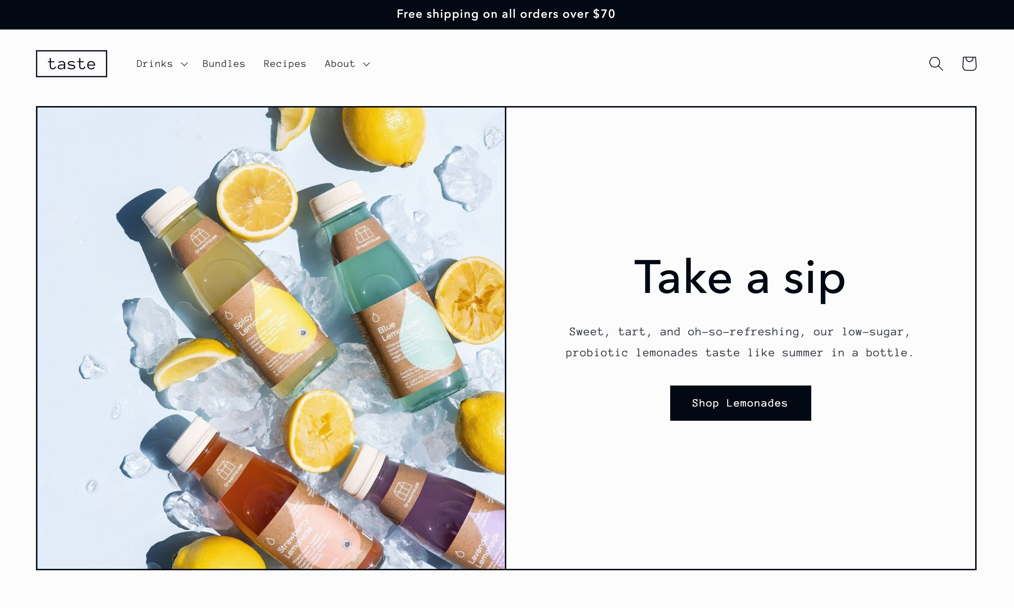Screen dimensions: 1014x608
Task: Expand the About menu chevron
Action: [x=367, y=64]
